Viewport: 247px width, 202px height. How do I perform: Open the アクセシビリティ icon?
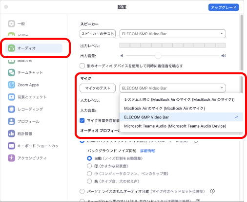(11, 158)
